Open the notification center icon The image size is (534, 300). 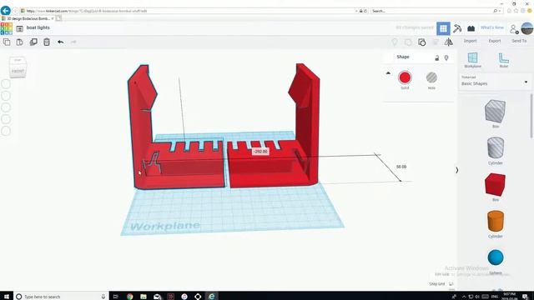pyautogui.click(x=526, y=297)
